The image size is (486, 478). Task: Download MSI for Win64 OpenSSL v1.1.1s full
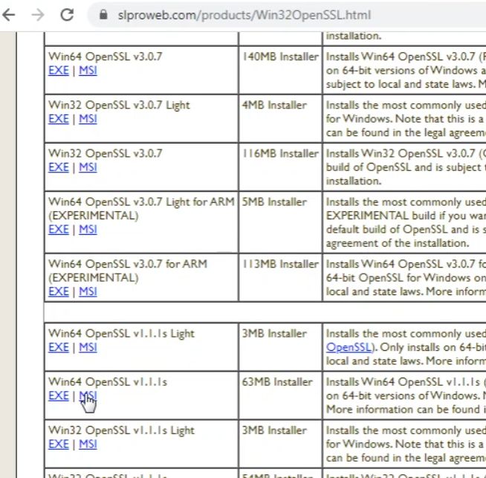pyautogui.click(x=88, y=395)
